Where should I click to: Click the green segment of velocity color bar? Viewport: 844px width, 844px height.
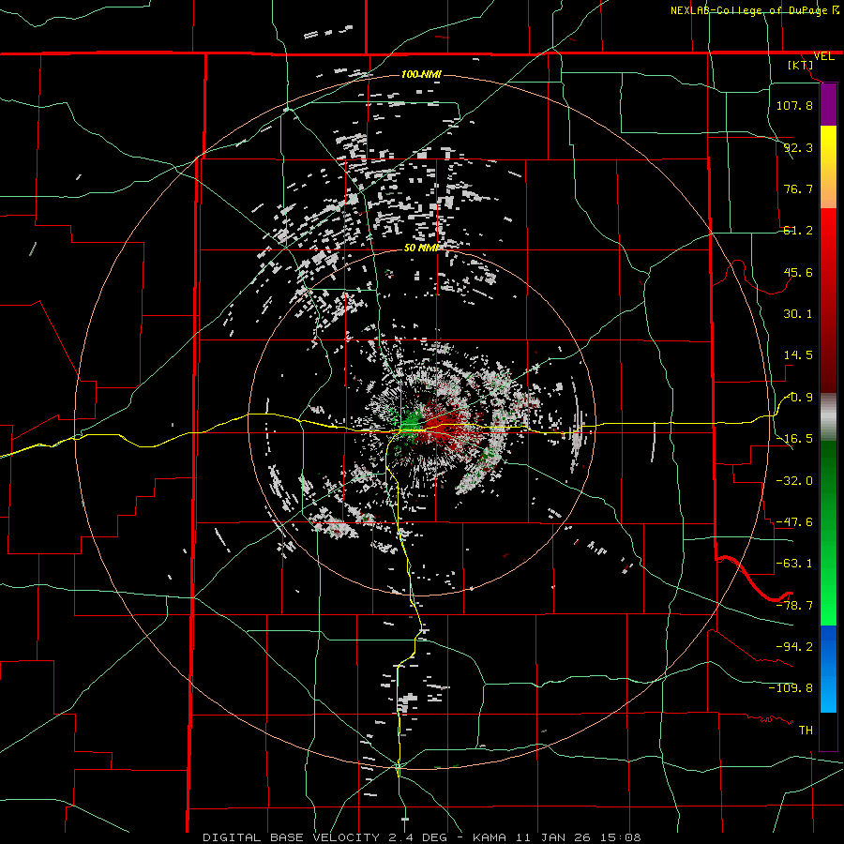828,533
